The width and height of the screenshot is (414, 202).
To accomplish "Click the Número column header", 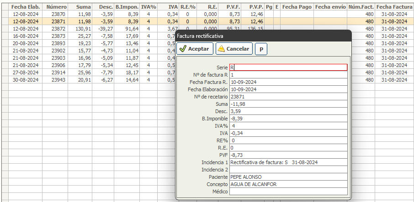I will click(x=55, y=7).
